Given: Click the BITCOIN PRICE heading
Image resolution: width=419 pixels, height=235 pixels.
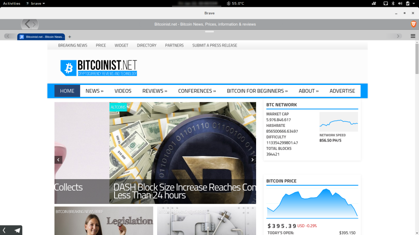Looking at the screenshot, I should [281, 181].
